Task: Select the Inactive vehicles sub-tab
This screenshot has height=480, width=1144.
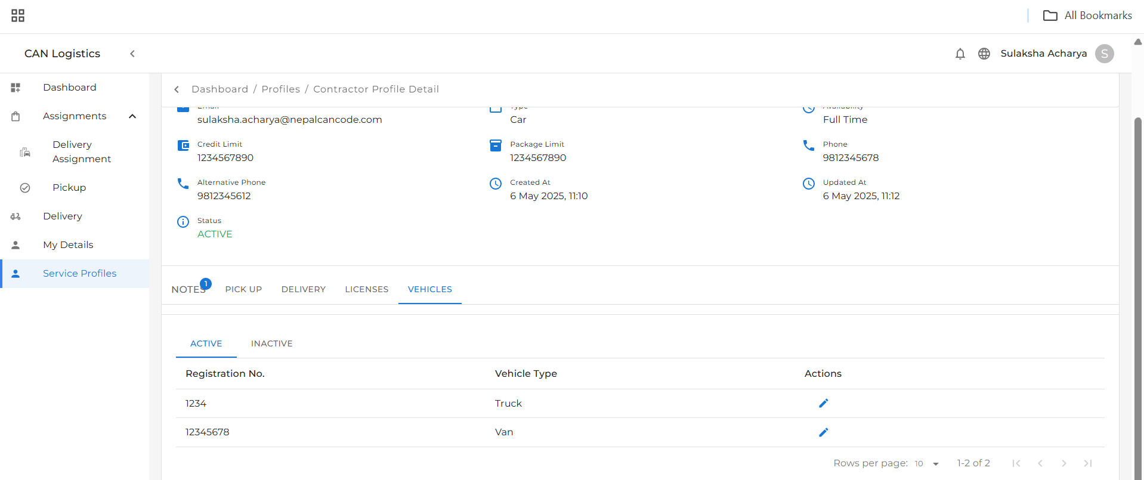Action: tap(272, 344)
